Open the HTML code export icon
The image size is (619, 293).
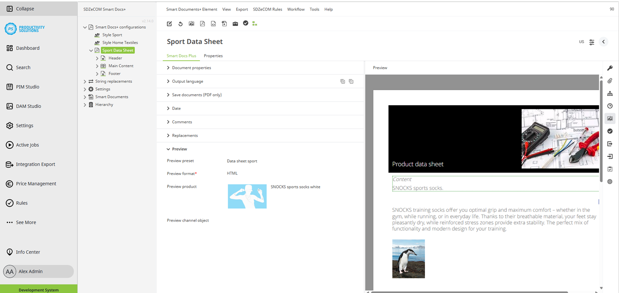tap(213, 23)
